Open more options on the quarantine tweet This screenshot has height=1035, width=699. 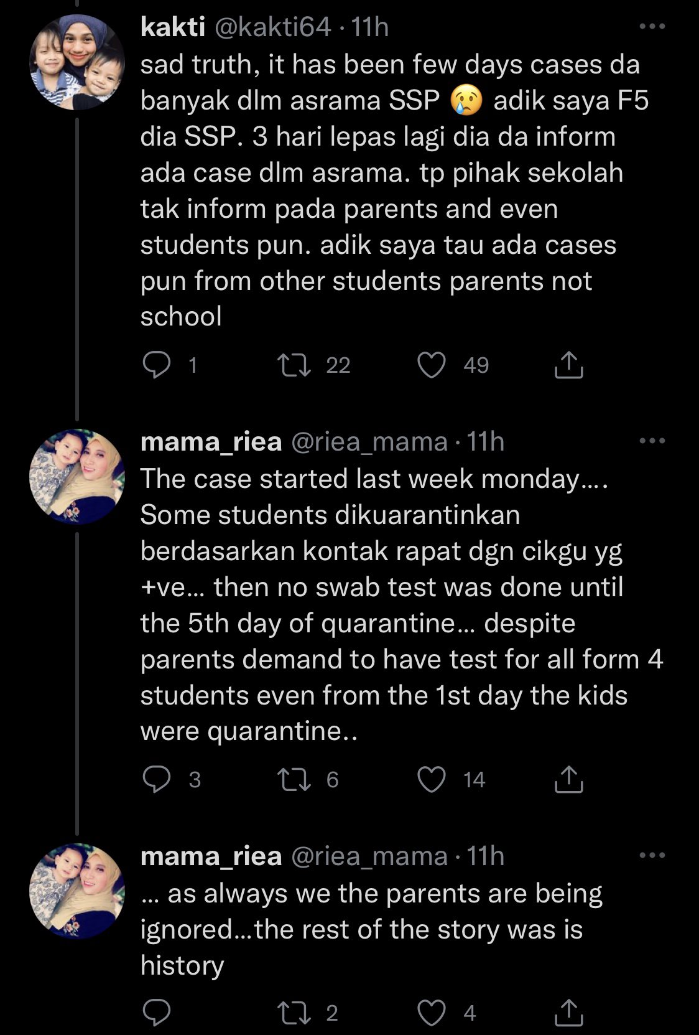[x=652, y=441]
